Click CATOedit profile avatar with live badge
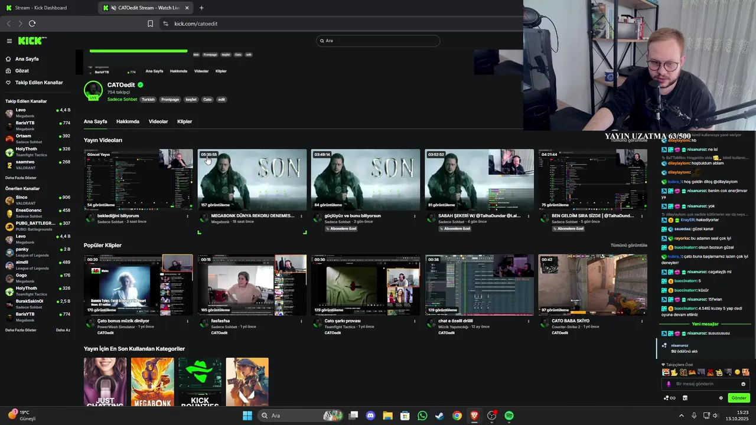The width and height of the screenshot is (756, 425). [x=93, y=90]
